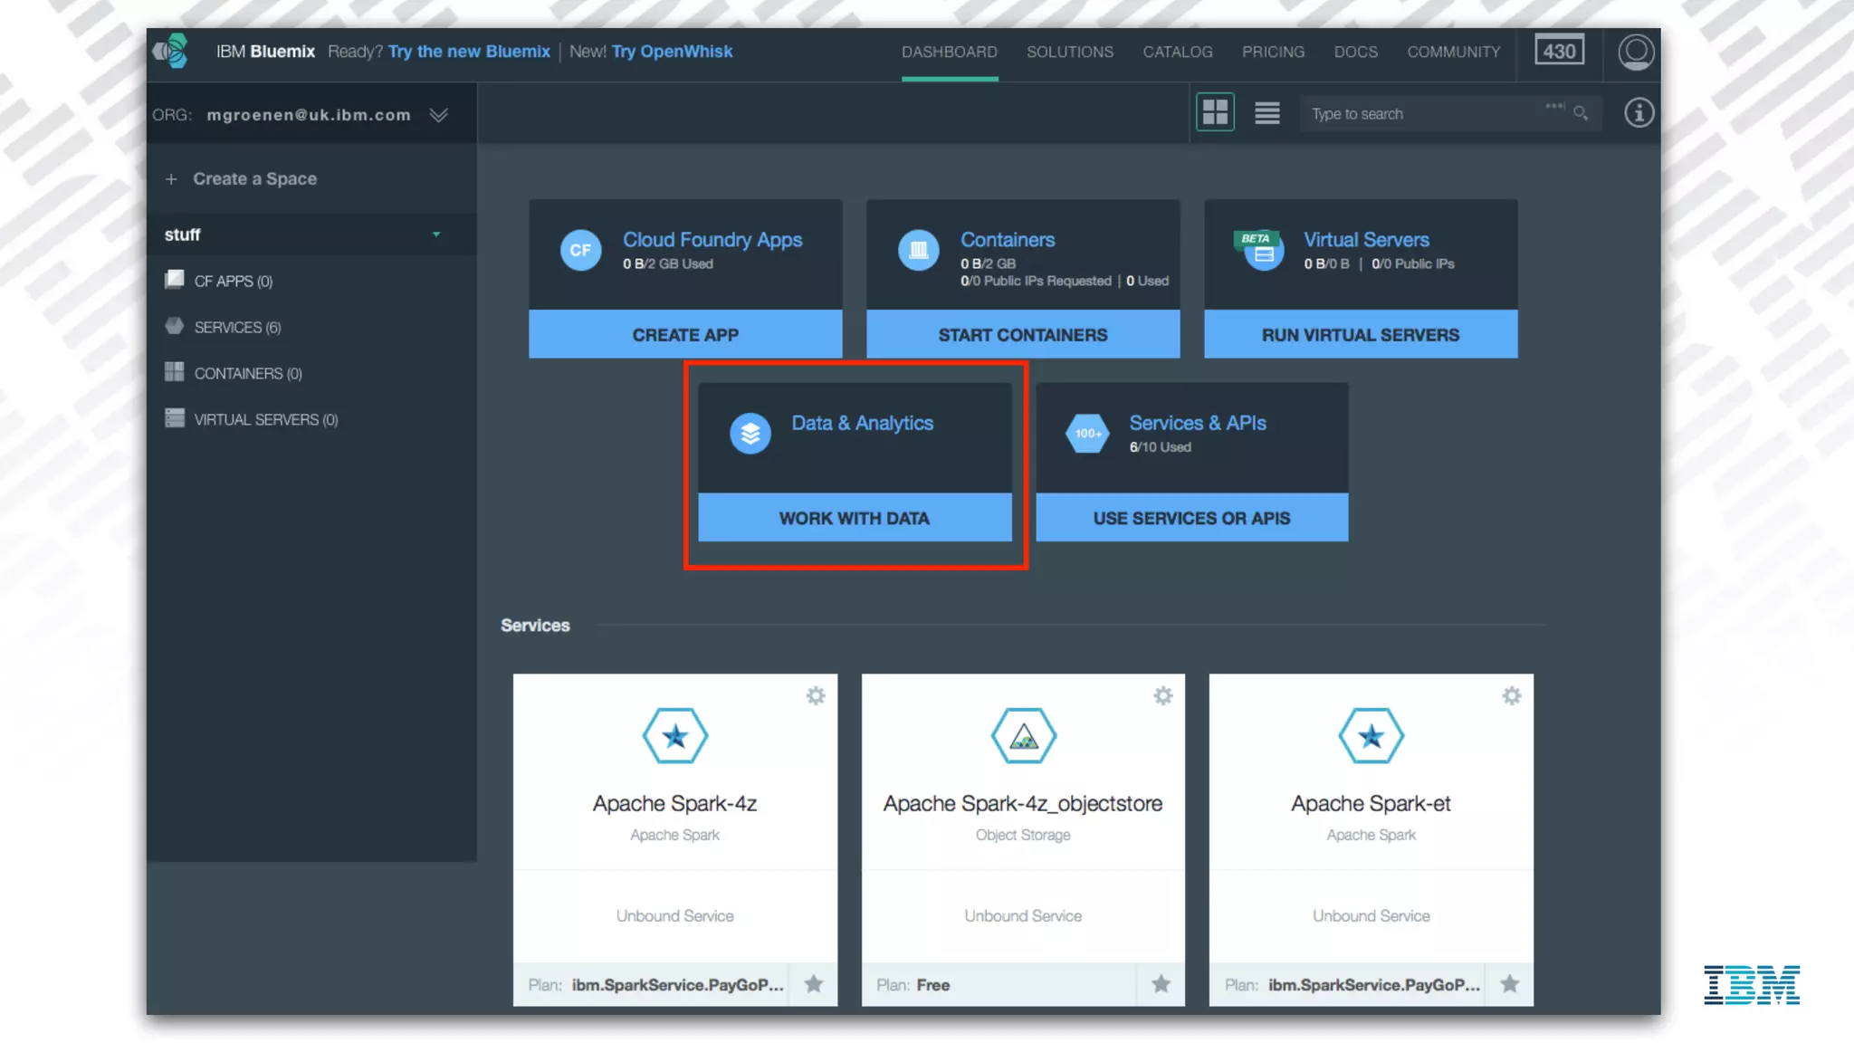The image size is (1854, 1043).
Task: Go to the Pricing menu item
Action: 1273,52
